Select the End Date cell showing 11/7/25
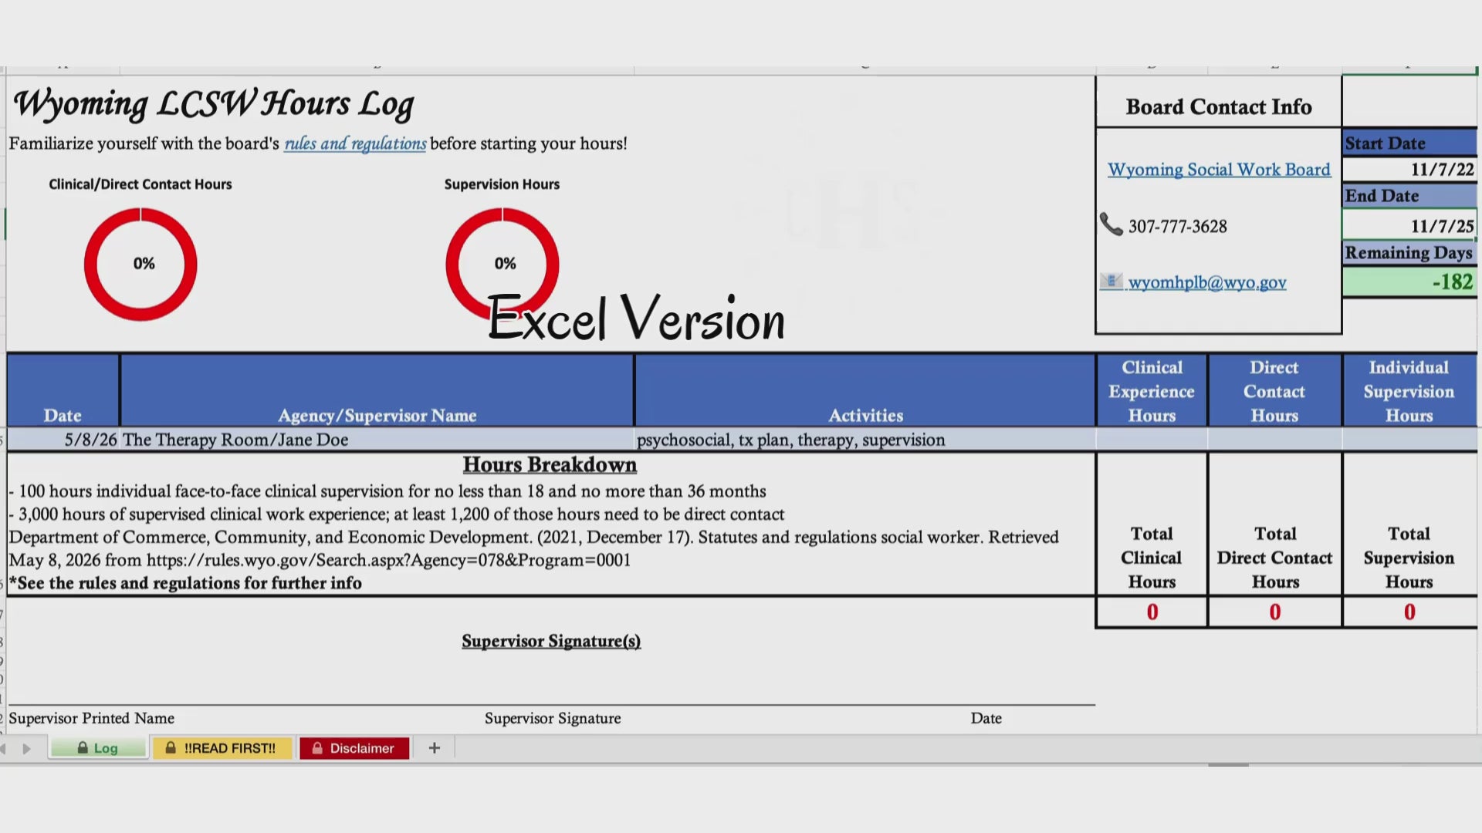1482x833 pixels. click(x=1409, y=225)
